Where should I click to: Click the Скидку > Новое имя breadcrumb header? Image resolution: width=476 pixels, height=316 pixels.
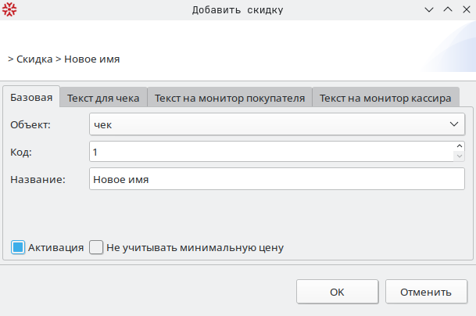click(x=64, y=59)
